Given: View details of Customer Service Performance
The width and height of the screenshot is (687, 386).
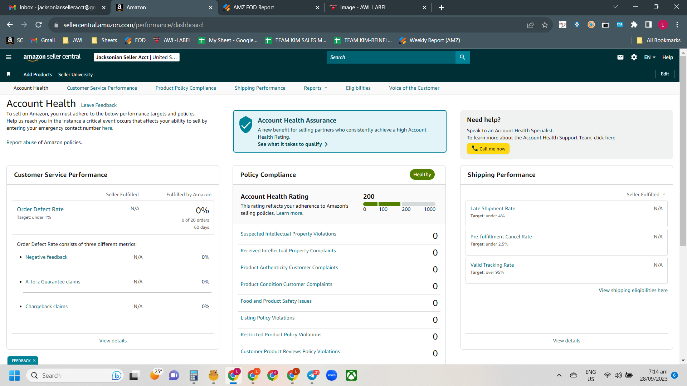Looking at the screenshot, I should pos(113,341).
